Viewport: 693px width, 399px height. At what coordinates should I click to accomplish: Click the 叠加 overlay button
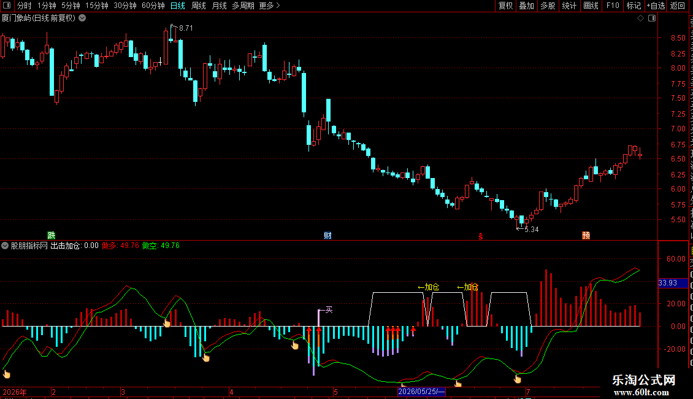click(x=527, y=6)
